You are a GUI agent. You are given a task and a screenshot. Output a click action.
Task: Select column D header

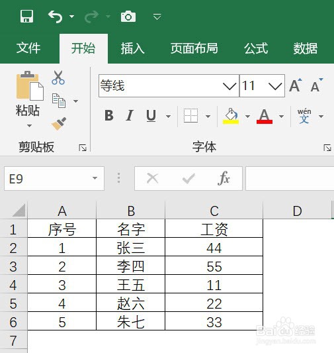(x=297, y=211)
